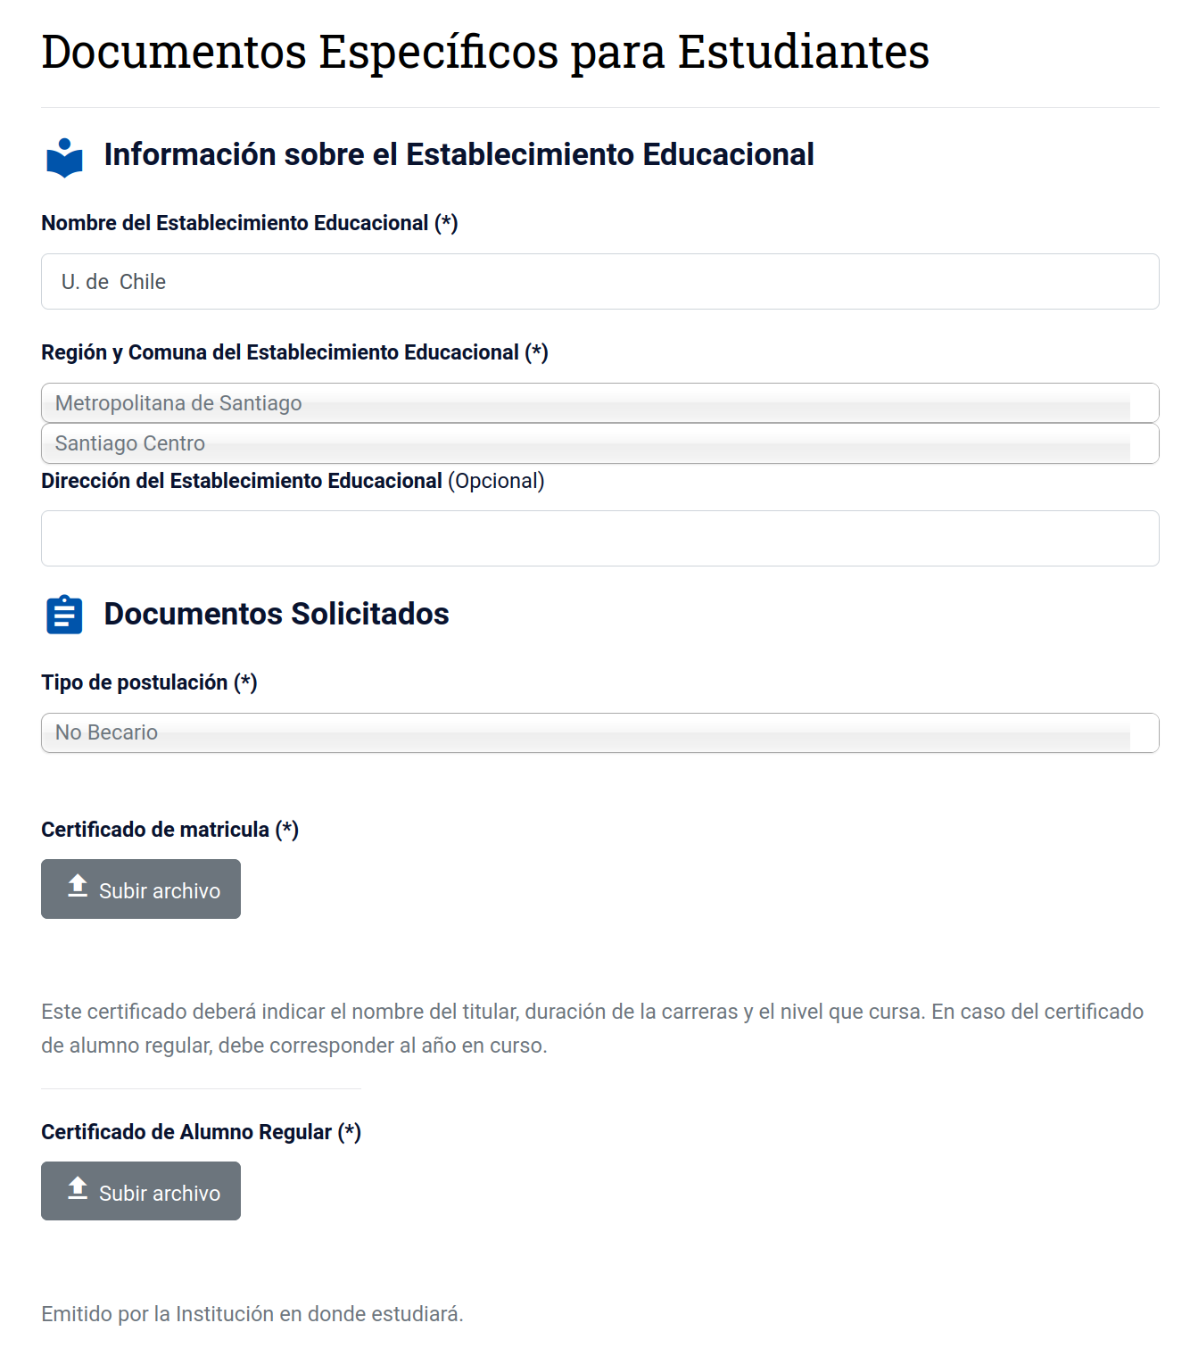Viewport: 1190px width, 1356px height.
Task: Click the Emitido por la Institución help text
Action: 252,1314
